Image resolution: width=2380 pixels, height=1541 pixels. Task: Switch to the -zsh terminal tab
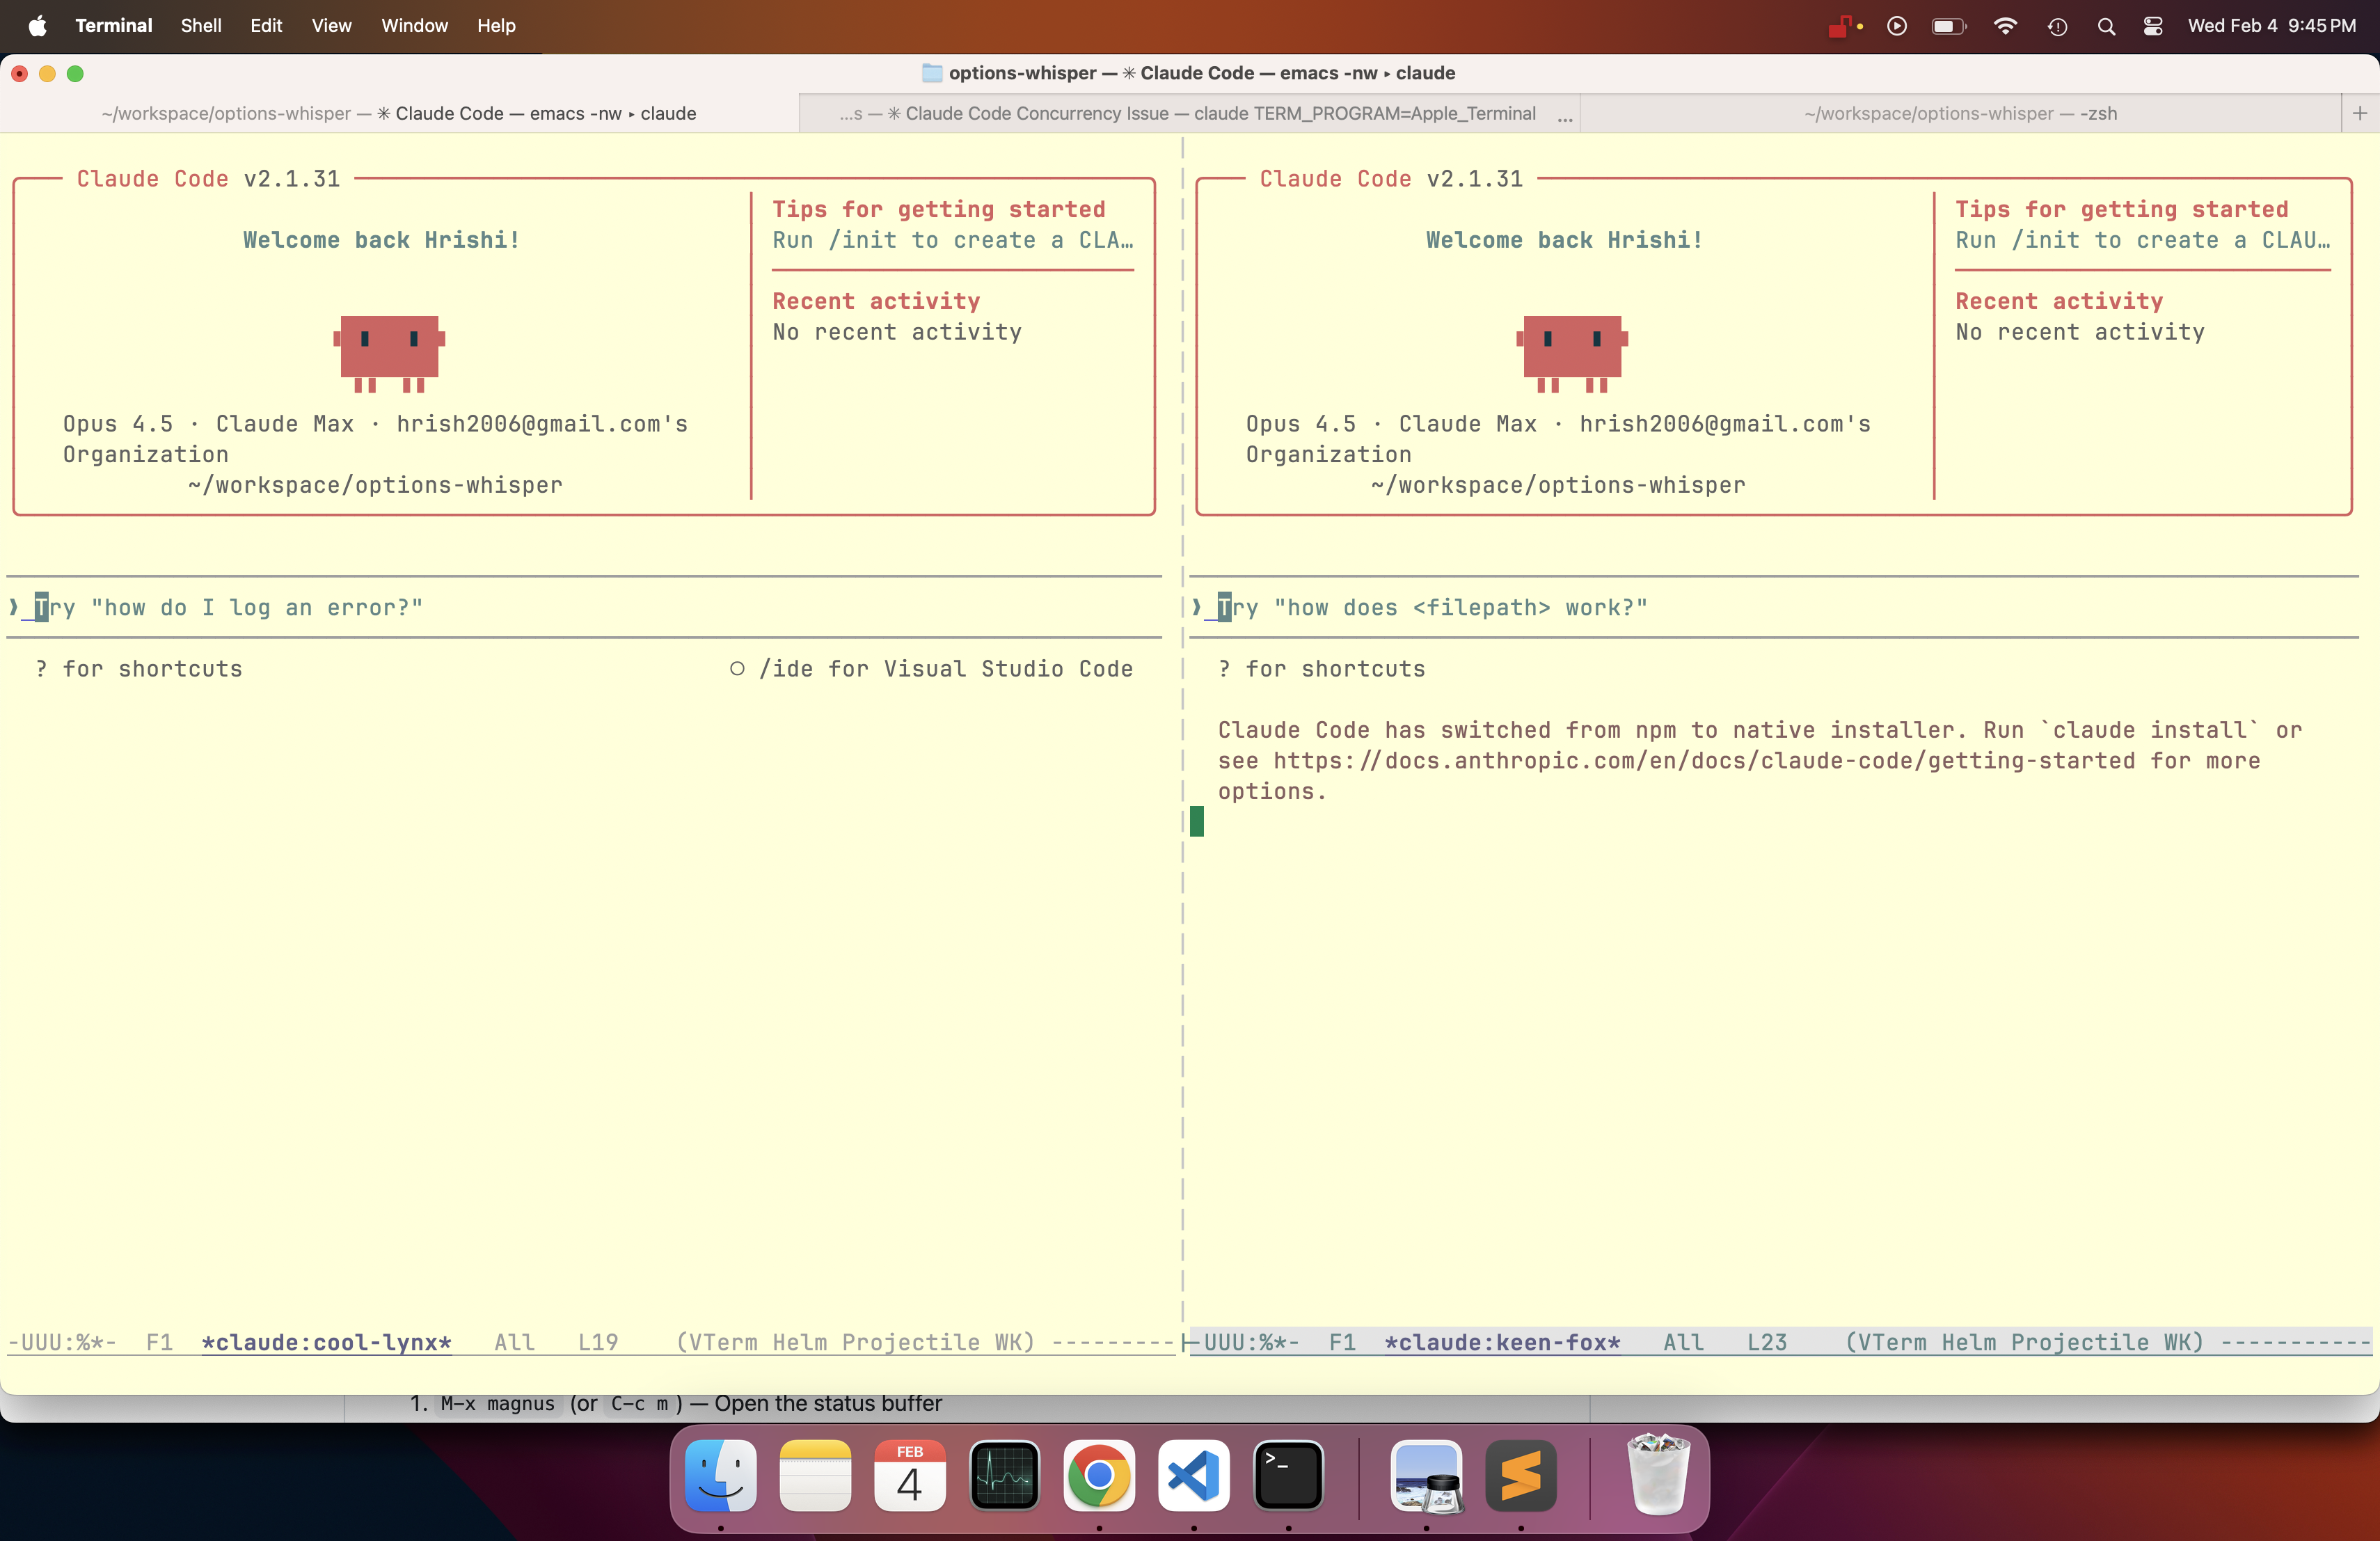pyautogui.click(x=1959, y=113)
